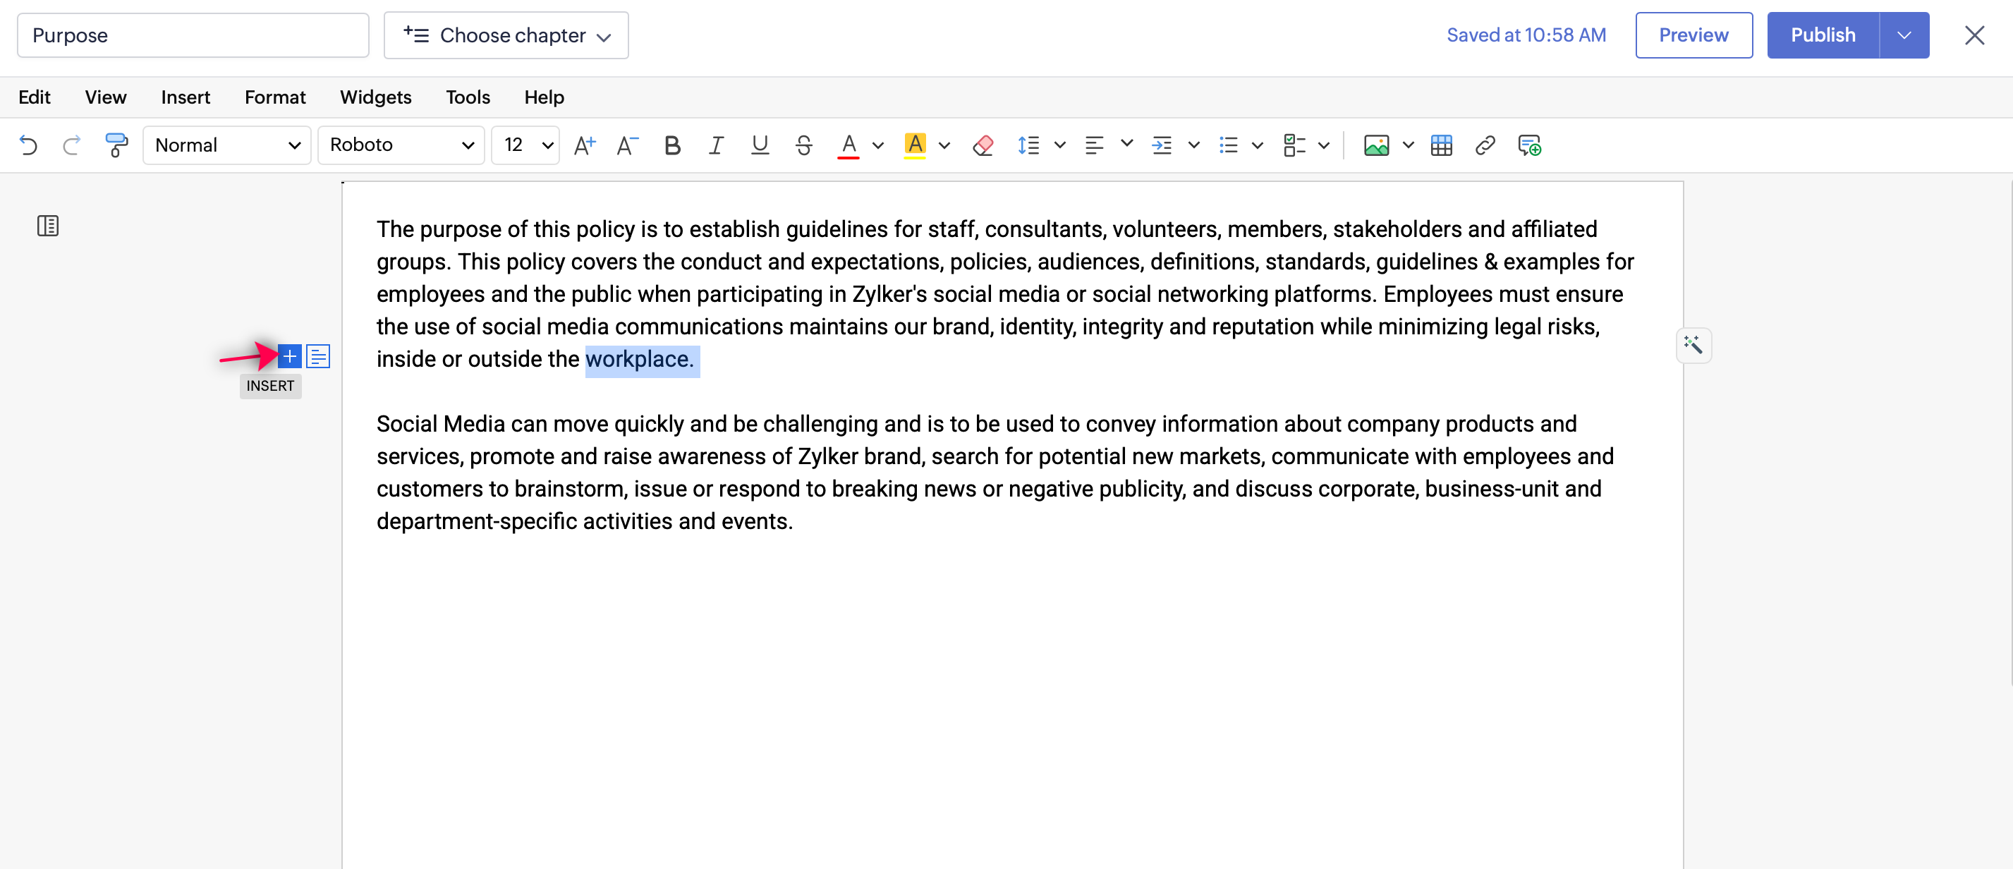Screen dimensions: 2013x869
Task: Click the undo arrow icon
Action: [x=28, y=145]
